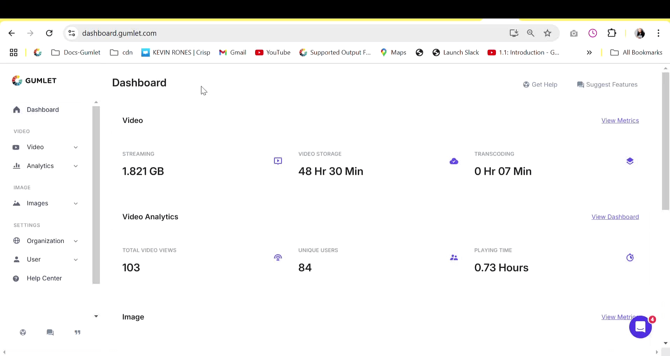The width and height of the screenshot is (670, 356).
Task: Open View Dashboard for Video Analytics
Action: 615,217
